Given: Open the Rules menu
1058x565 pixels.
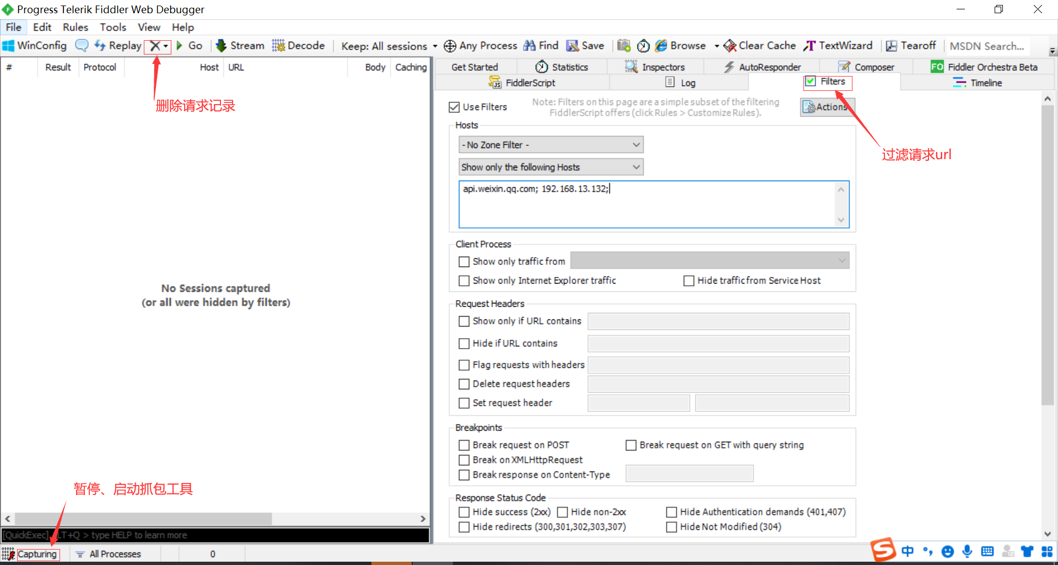Looking at the screenshot, I should [75, 27].
